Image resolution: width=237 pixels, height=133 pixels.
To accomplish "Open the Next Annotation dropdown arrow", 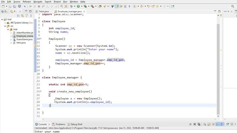I will 138,6.
